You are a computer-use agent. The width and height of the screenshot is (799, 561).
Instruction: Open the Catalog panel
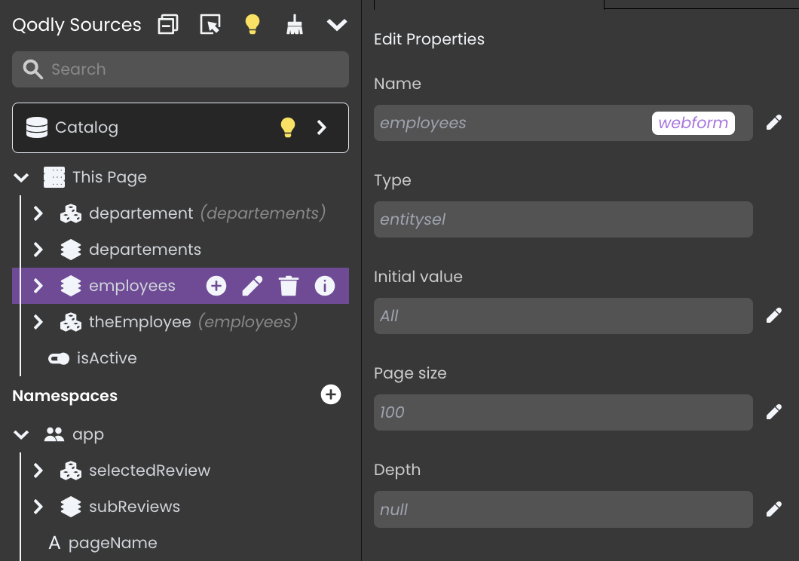pyautogui.click(x=322, y=127)
